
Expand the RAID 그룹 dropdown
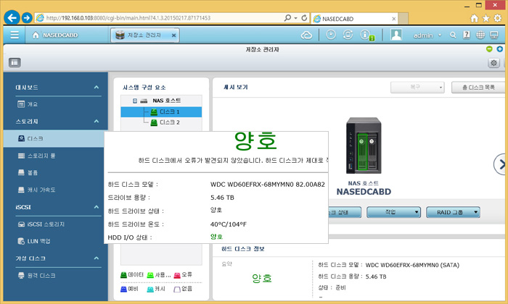(453, 212)
